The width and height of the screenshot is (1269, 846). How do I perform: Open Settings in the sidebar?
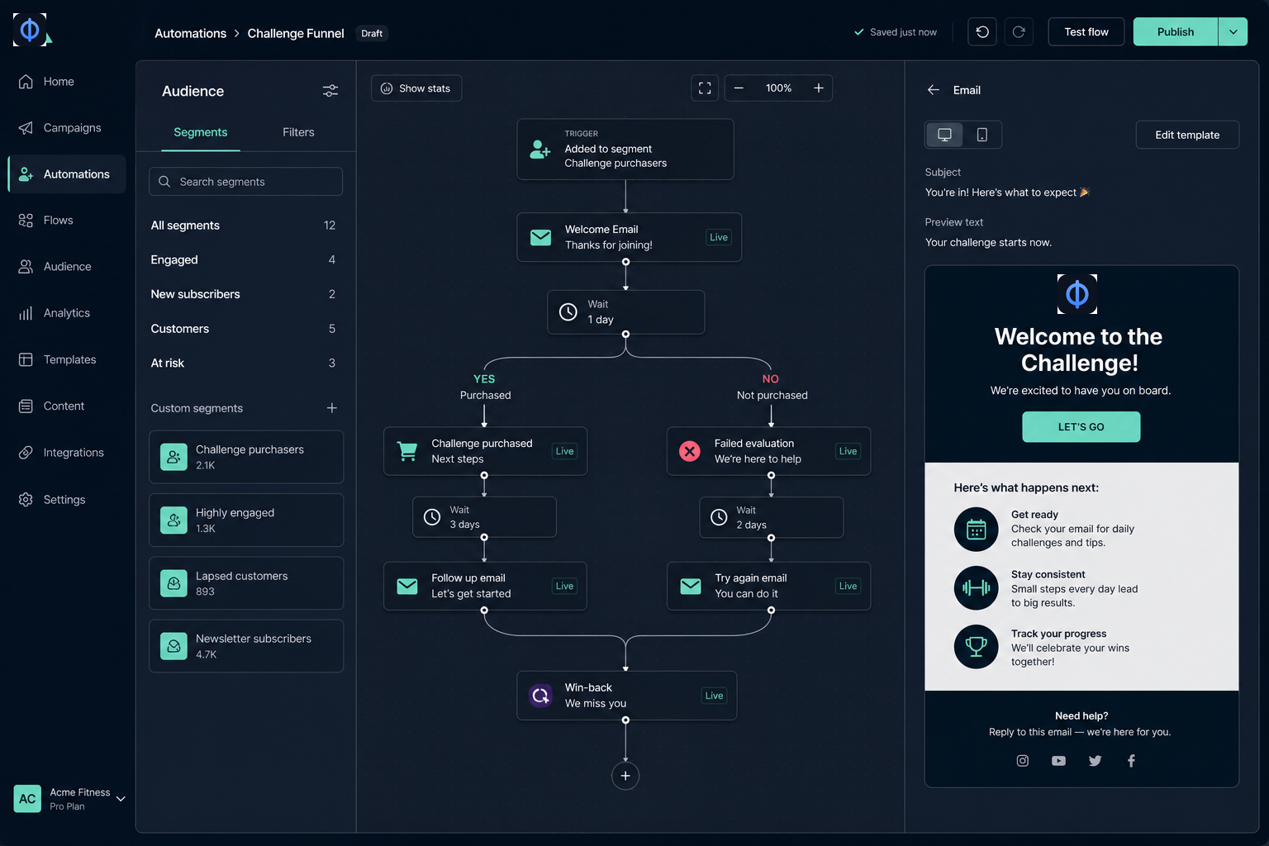pos(67,500)
